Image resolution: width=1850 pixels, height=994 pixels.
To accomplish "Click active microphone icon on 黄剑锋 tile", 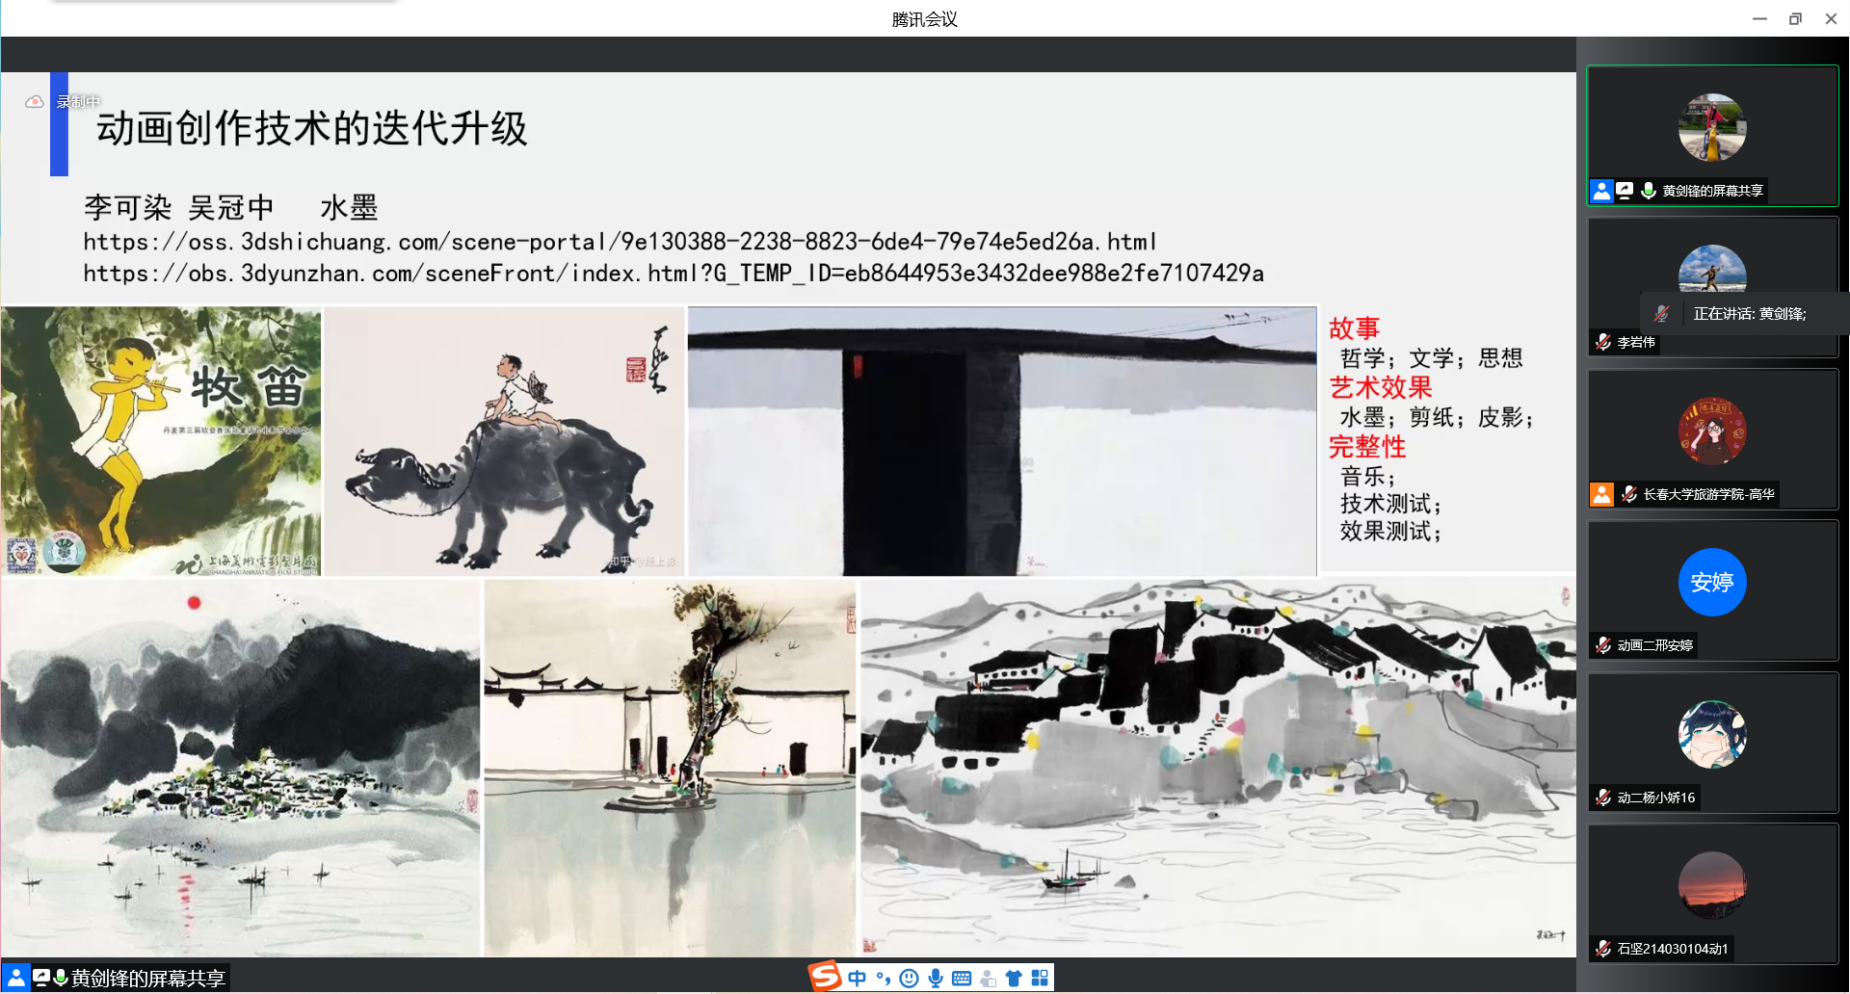I will click(x=1649, y=191).
